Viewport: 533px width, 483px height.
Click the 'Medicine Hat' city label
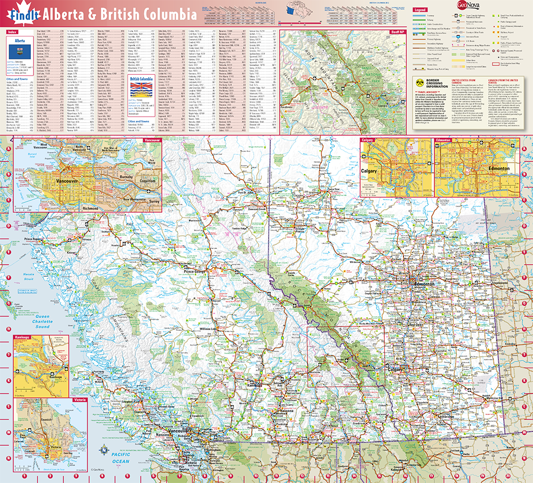point(494,398)
